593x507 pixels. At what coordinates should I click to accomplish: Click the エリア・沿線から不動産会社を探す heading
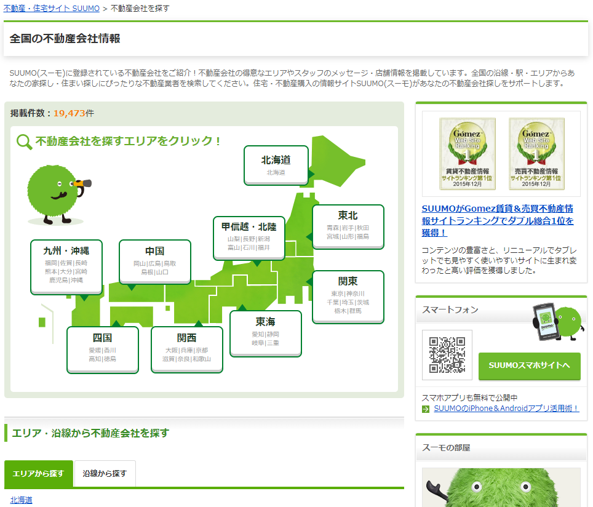click(91, 433)
